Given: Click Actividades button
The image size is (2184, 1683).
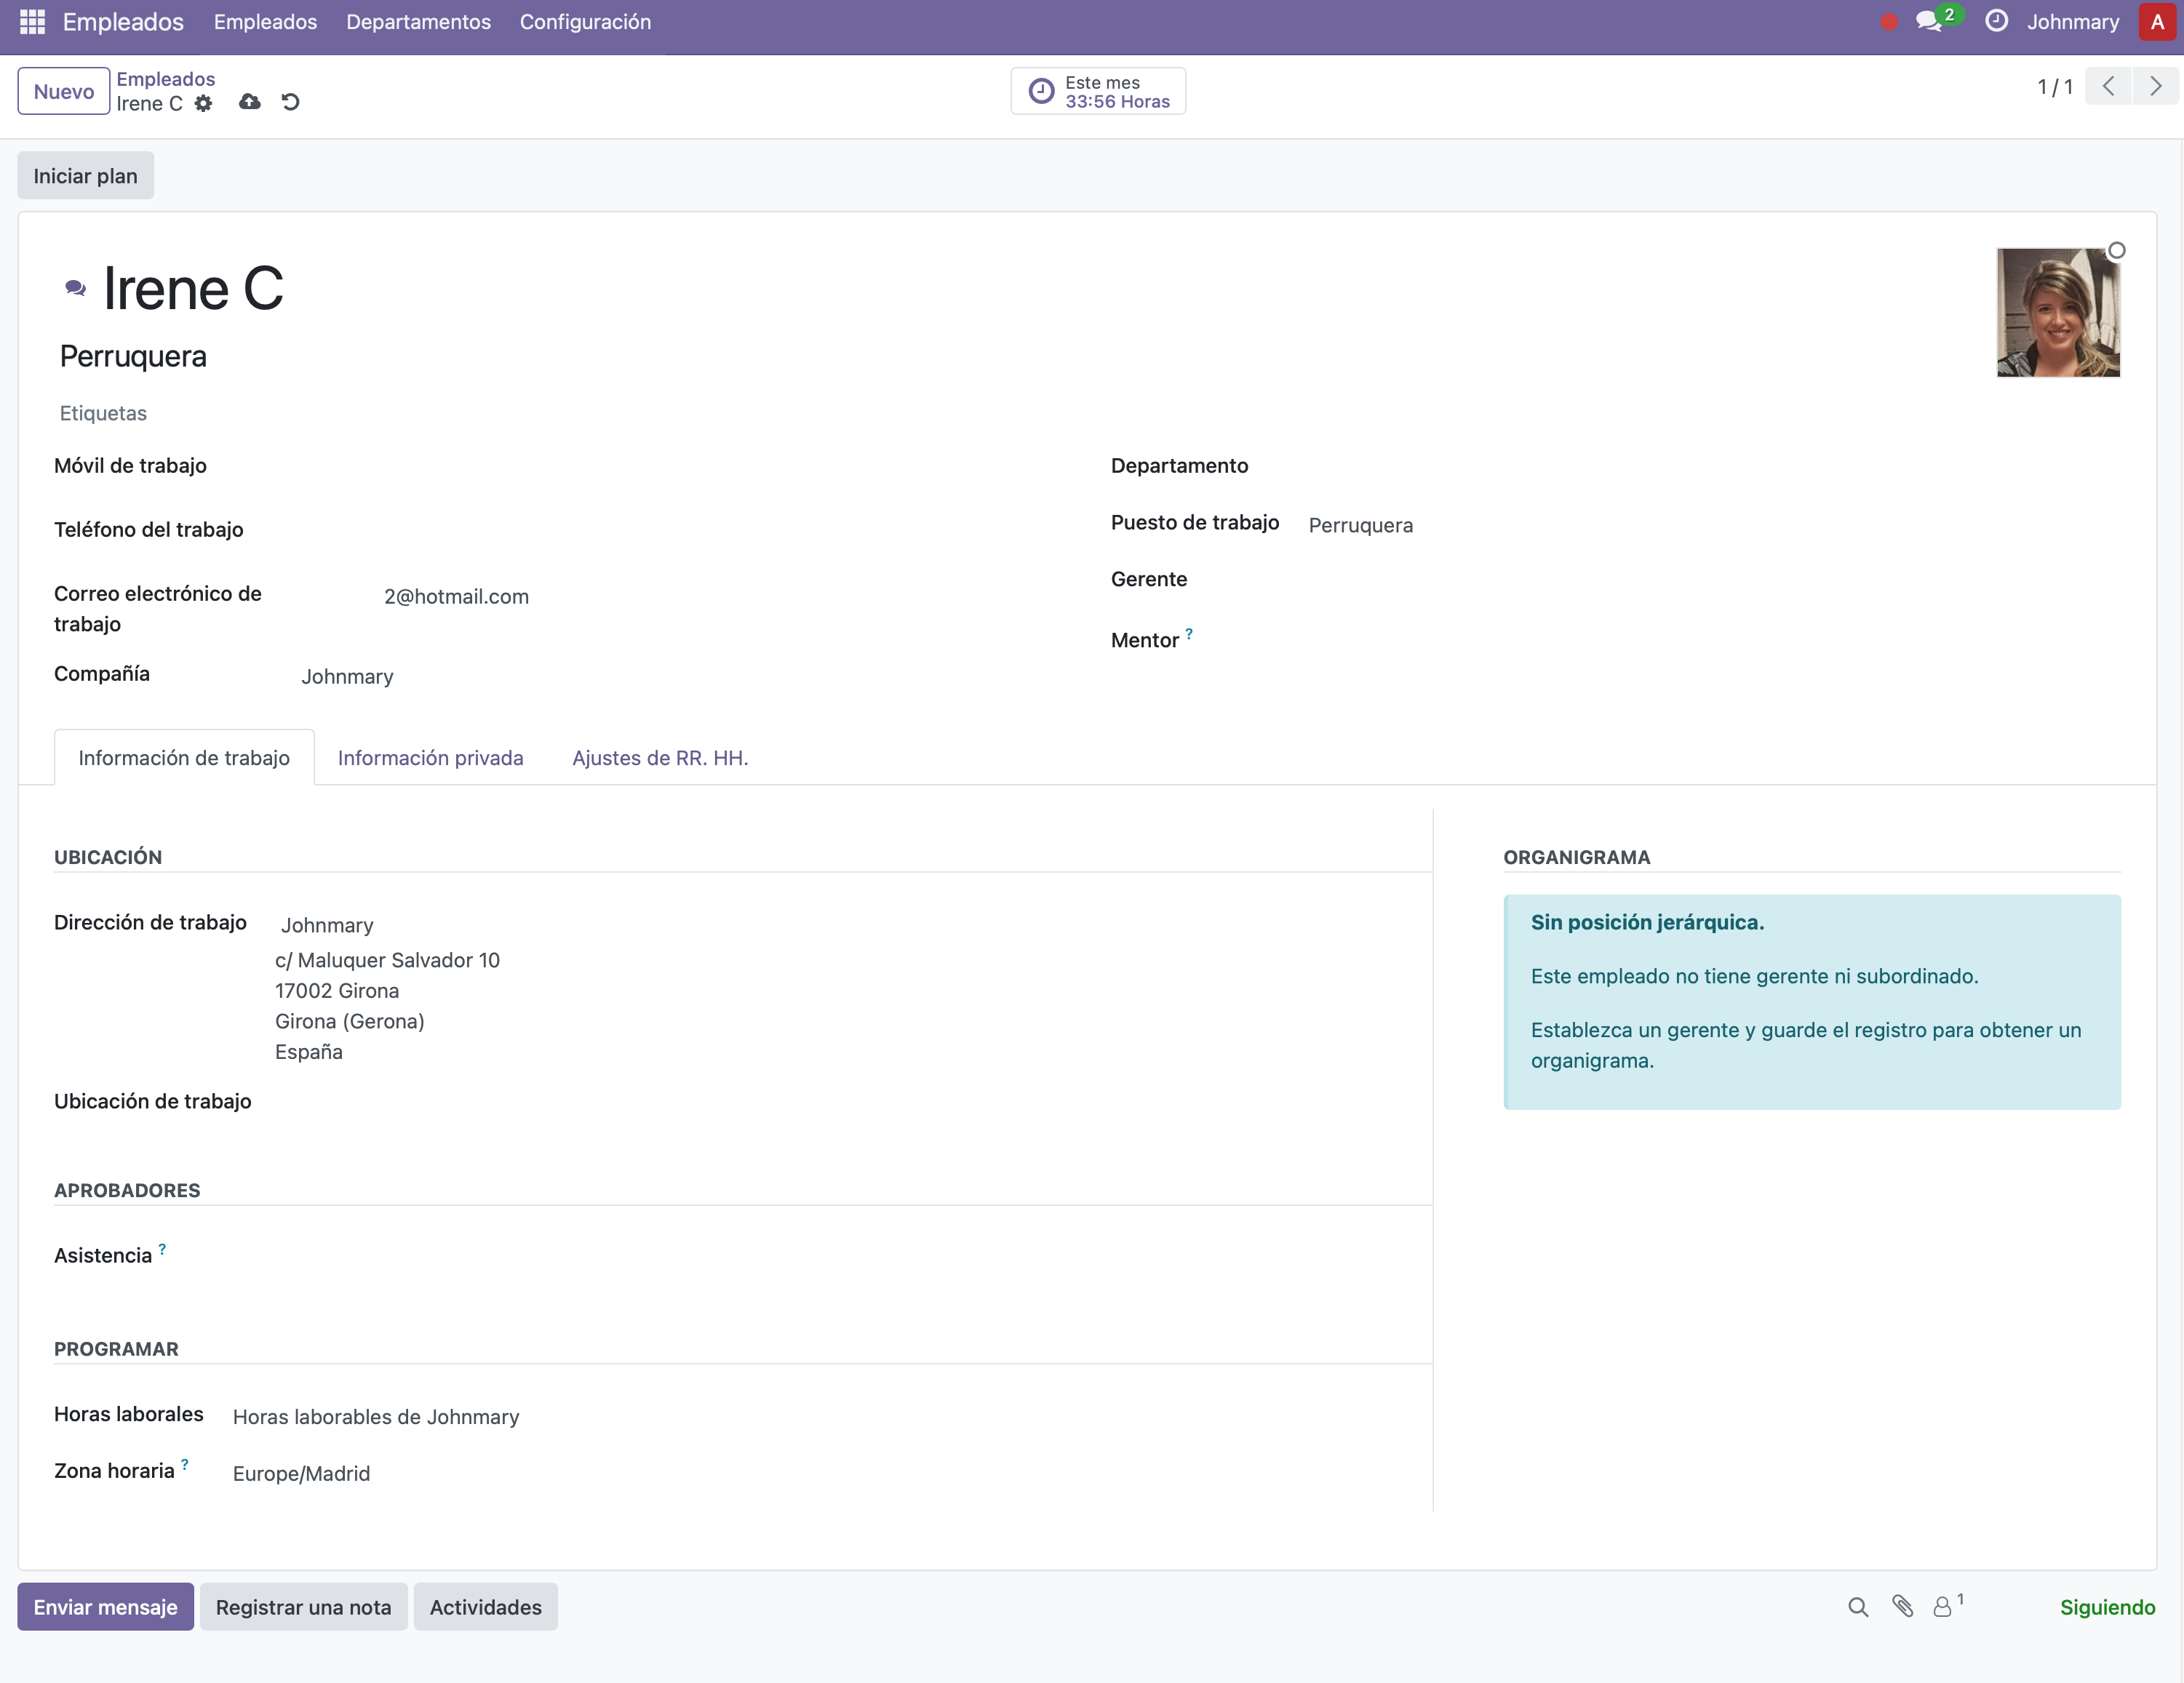Looking at the screenshot, I should click(486, 1607).
